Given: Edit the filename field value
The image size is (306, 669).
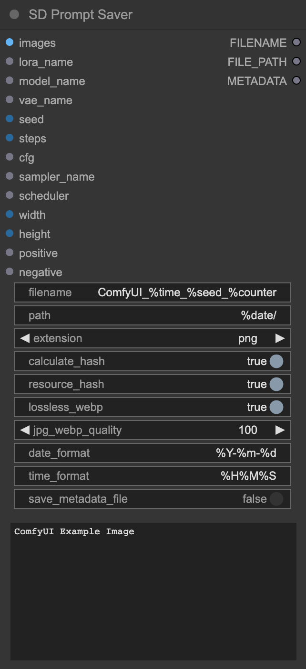Looking at the screenshot, I should pos(153,292).
